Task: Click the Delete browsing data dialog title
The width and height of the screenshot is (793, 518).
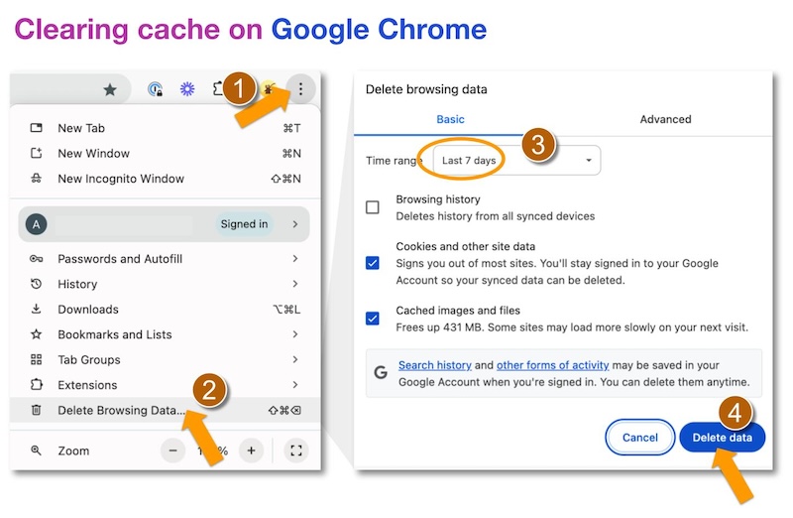Action: coord(426,89)
